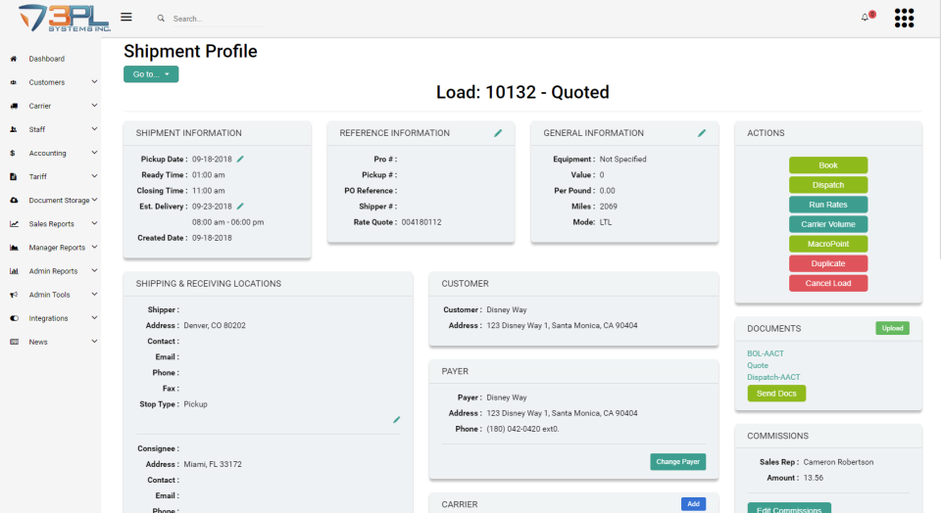This screenshot has width=941, height=513.
Task: Open the apps grid menu
Action: [904, 18]
